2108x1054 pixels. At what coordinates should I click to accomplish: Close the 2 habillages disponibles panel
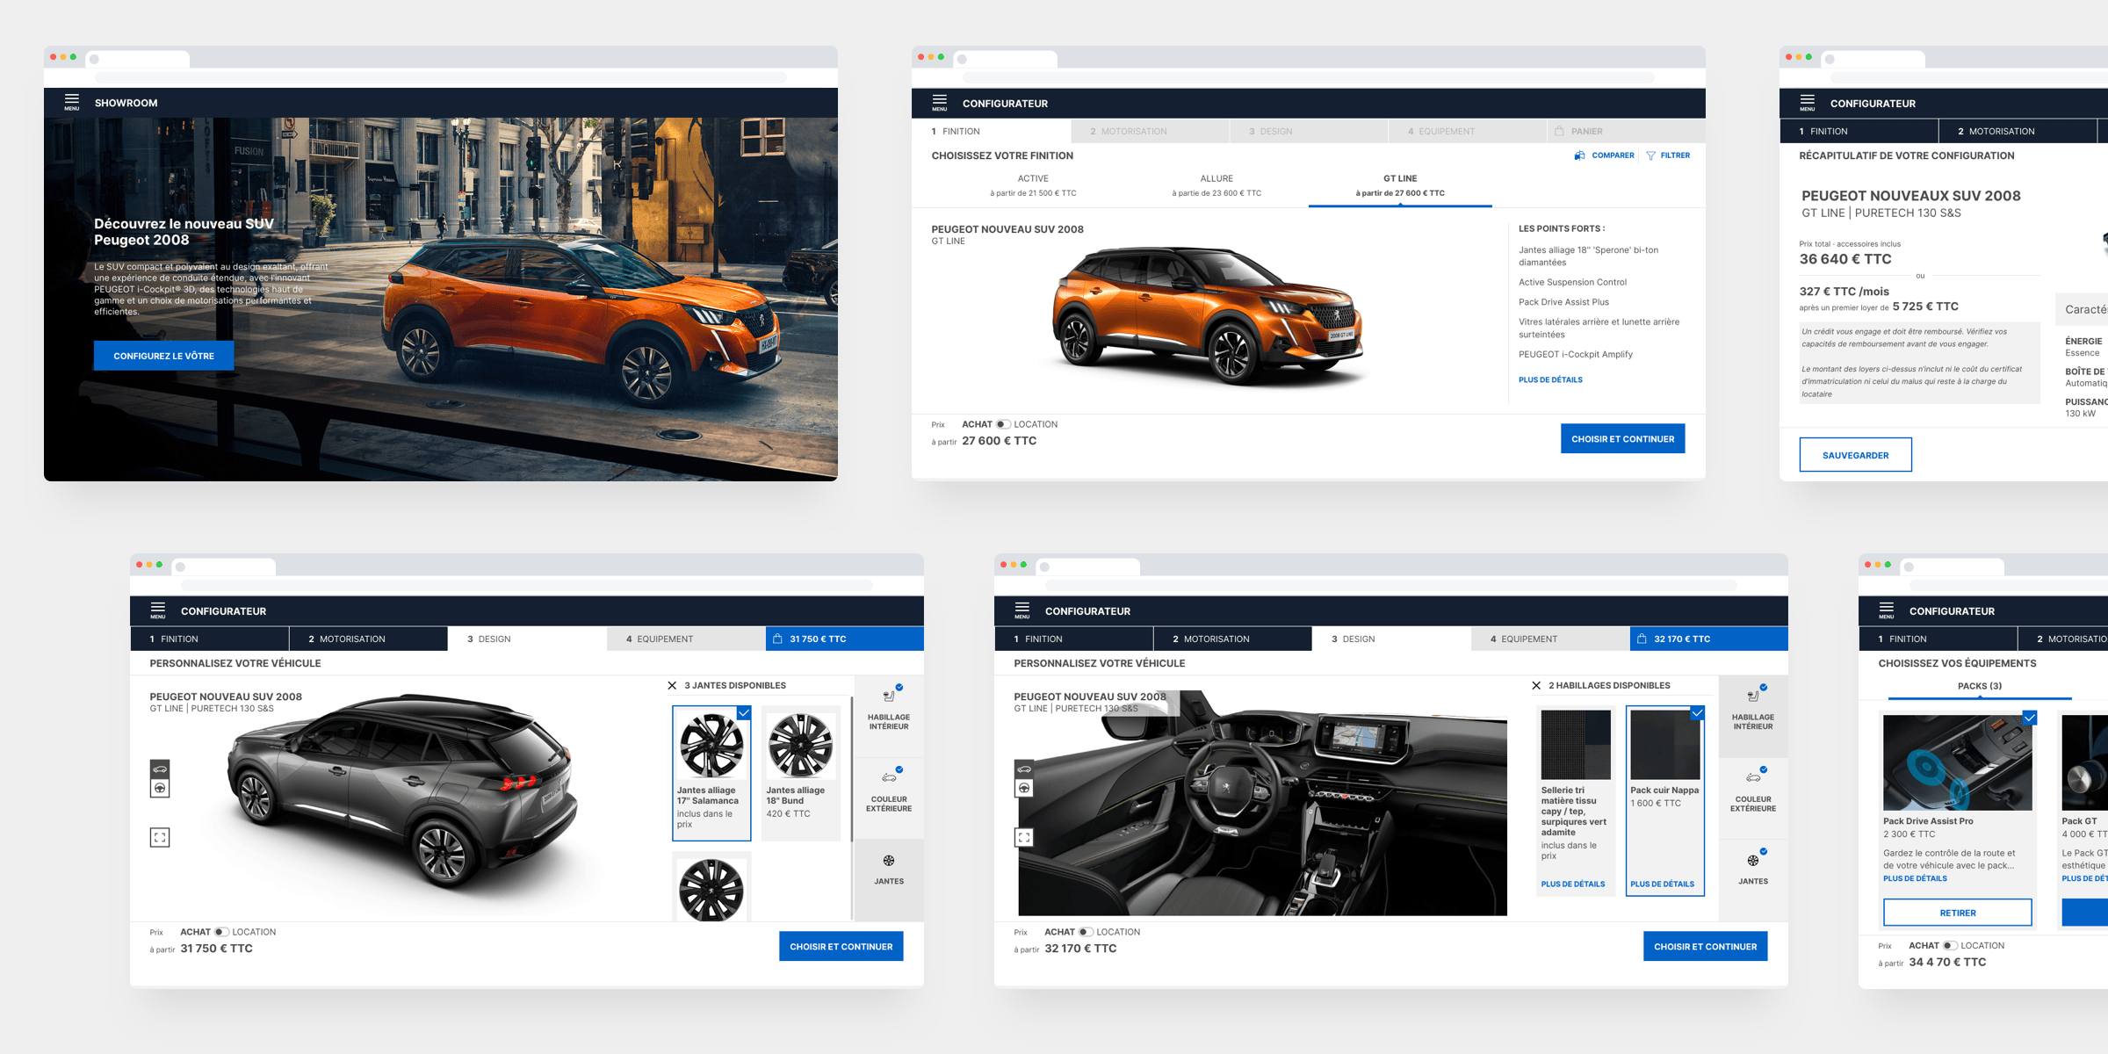1536,685
